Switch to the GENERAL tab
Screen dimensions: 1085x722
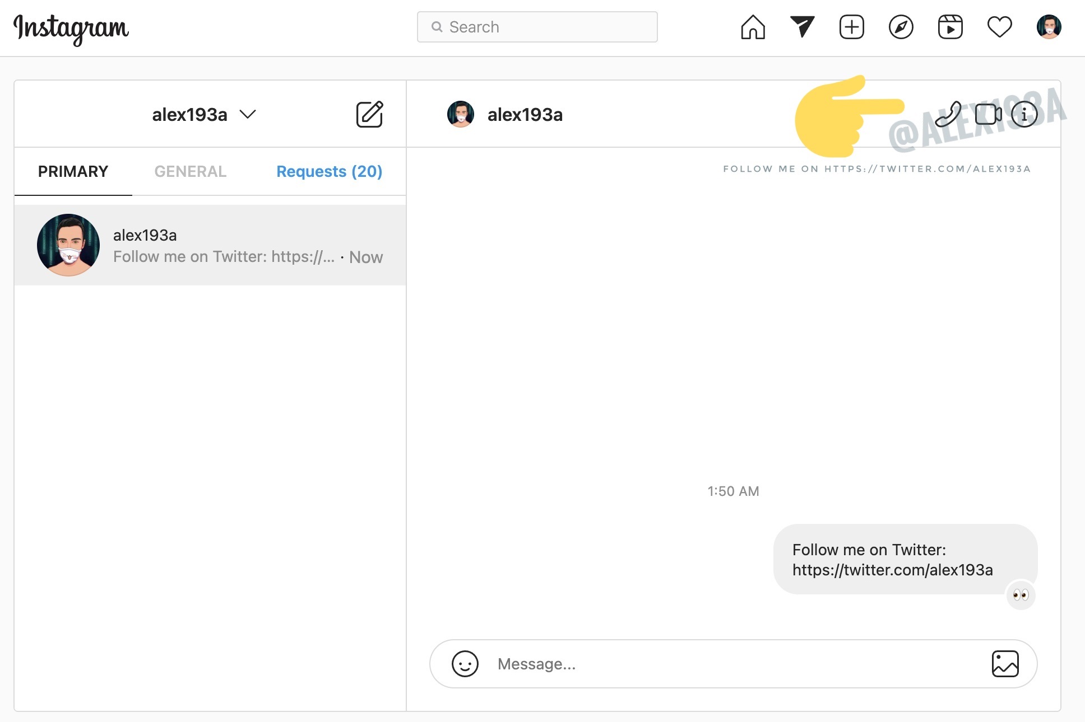pos(191,171)
